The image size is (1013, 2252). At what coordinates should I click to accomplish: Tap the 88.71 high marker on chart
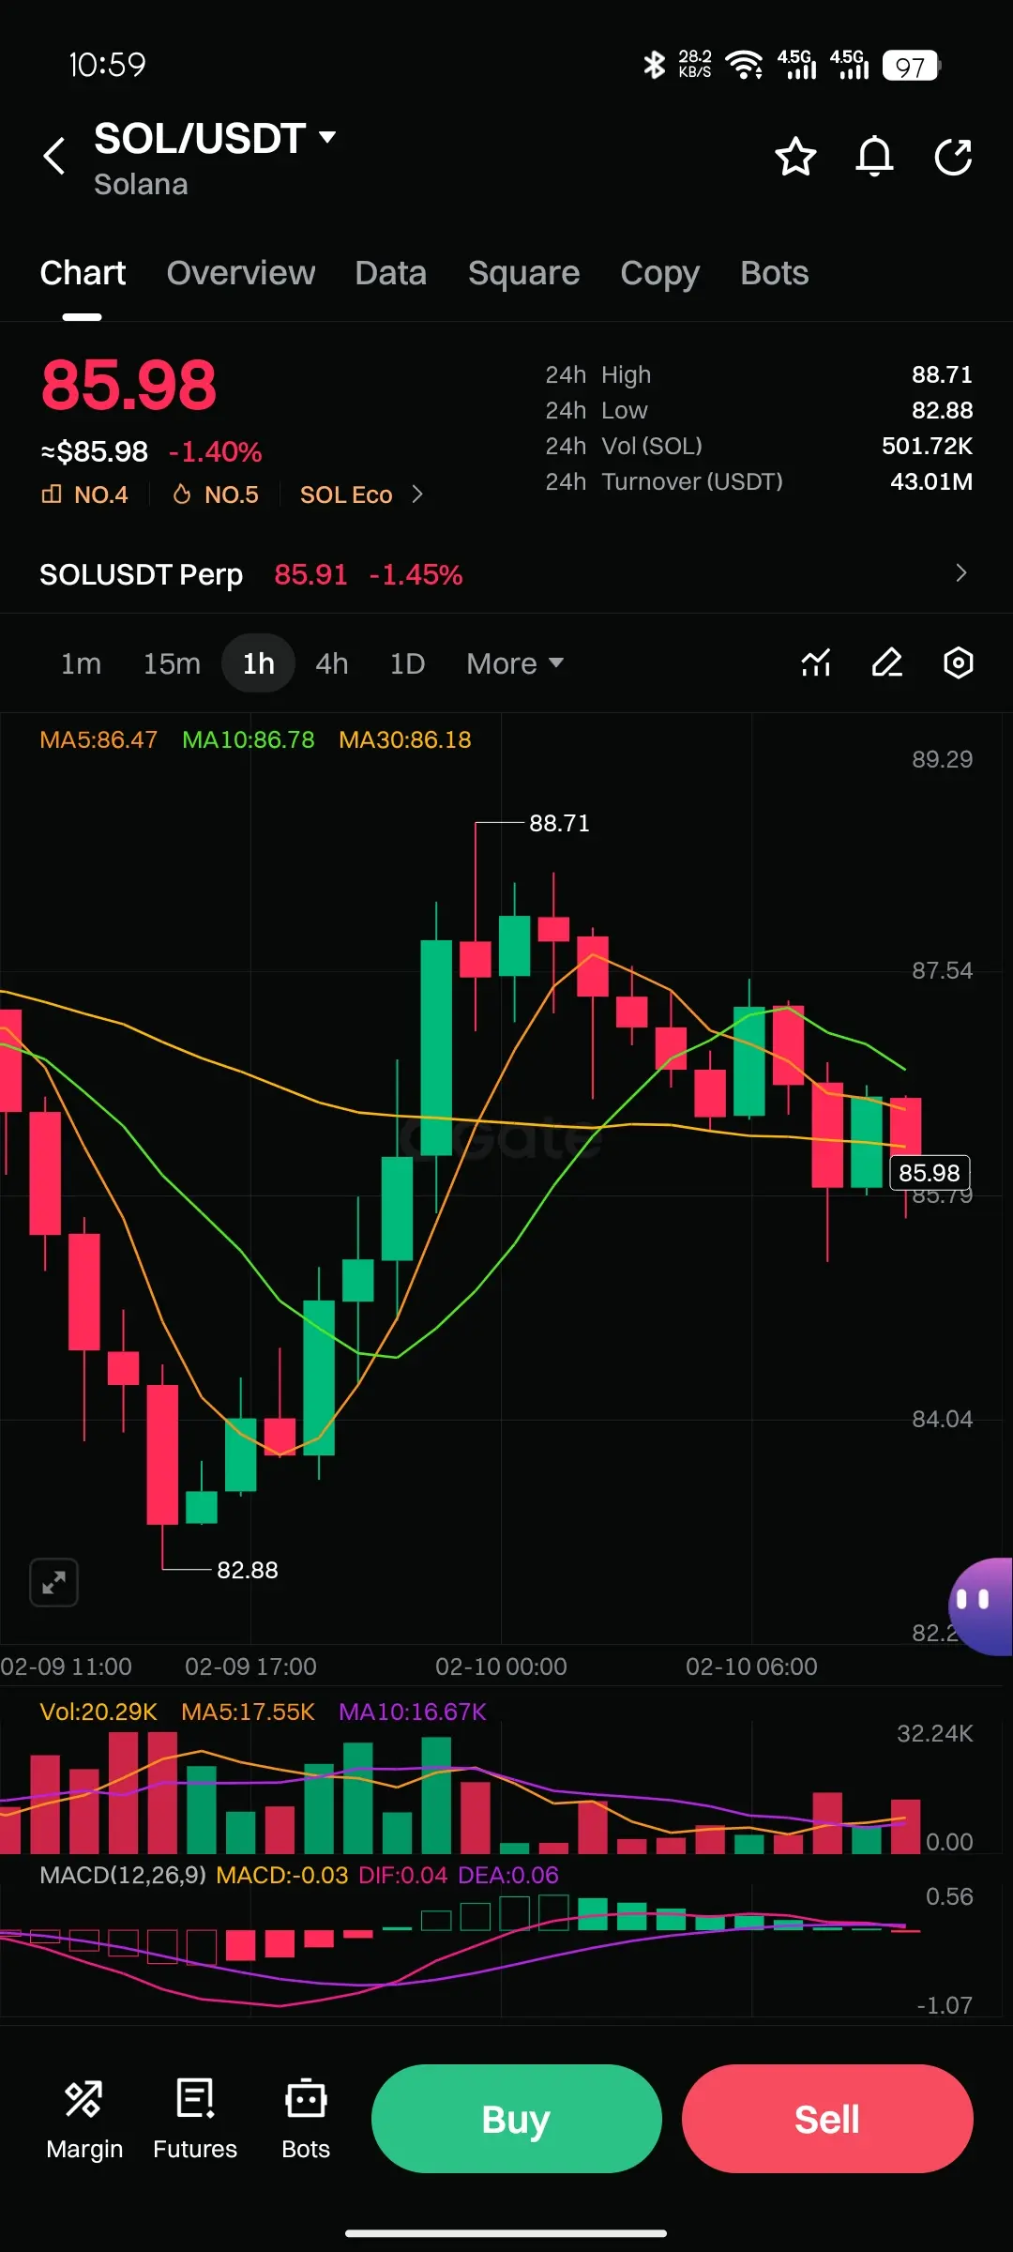pyautogui.click(x=560, y=823)
